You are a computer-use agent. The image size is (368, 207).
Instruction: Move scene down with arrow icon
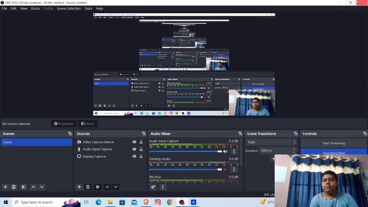point(42,187)
